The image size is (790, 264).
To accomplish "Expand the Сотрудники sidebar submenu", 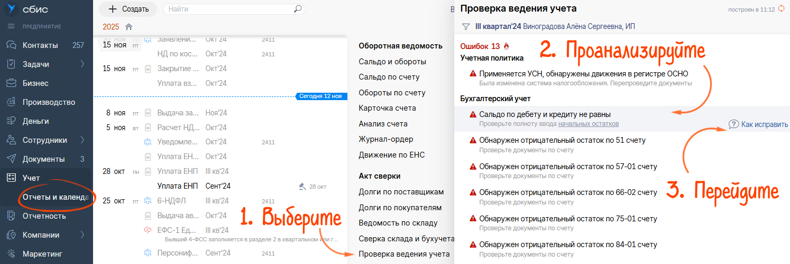I will (x=82, y=140).
